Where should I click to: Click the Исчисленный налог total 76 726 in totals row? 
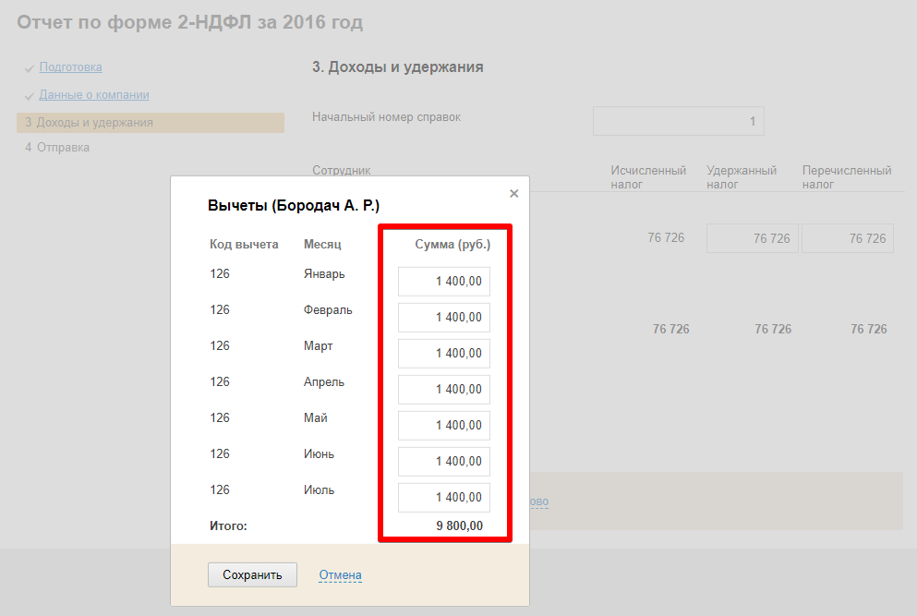(670, 329)
